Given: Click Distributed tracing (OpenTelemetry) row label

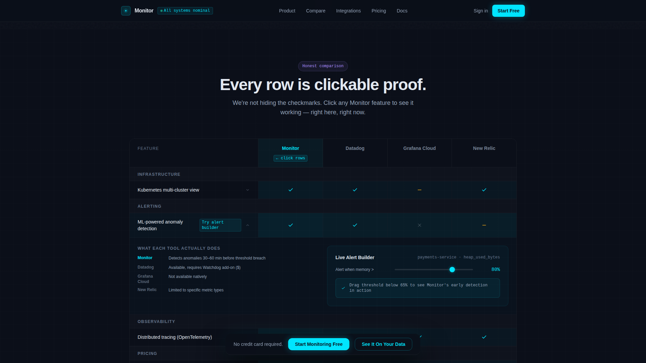Looking at the screenshot, I should 175,337.
